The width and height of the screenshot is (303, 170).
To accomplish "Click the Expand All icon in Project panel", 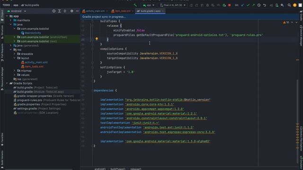I will coord(59,11).
